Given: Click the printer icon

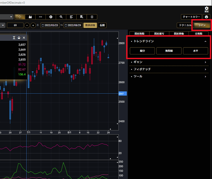Looking at the screenshot, I should pyautogui.click(x=206, y=17).
